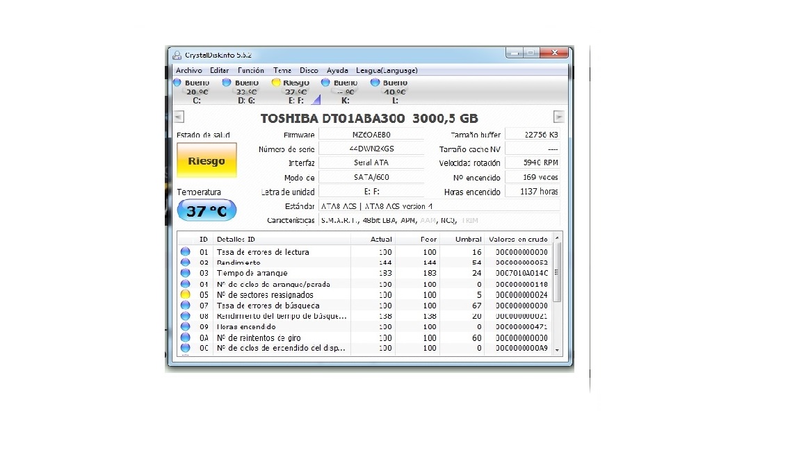The width and height of the screenshot is (801, 450).
Task: Select the 'Tiempo de arranque' row text
Action: [x=252, y=274]
